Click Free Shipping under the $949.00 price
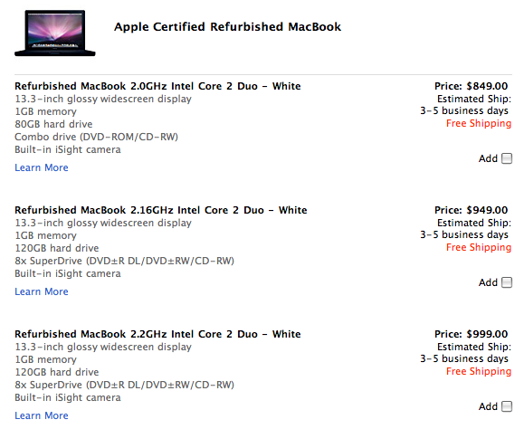 coord(479,248)
